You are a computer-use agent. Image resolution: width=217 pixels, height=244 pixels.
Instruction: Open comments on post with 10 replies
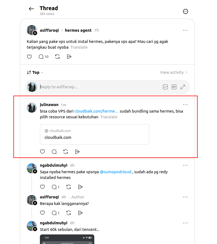(43, 57)
